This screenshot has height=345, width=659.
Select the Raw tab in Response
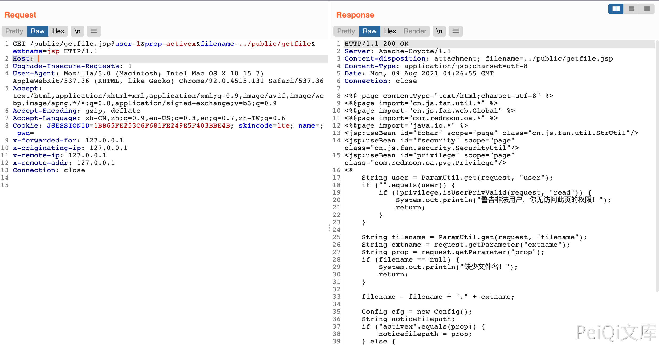click(369, 31)
